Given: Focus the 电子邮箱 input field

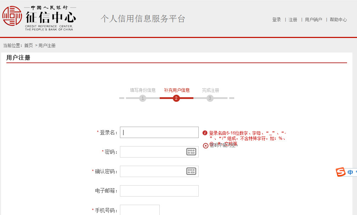Looking at the screenshot, I should tap(159, 191).
